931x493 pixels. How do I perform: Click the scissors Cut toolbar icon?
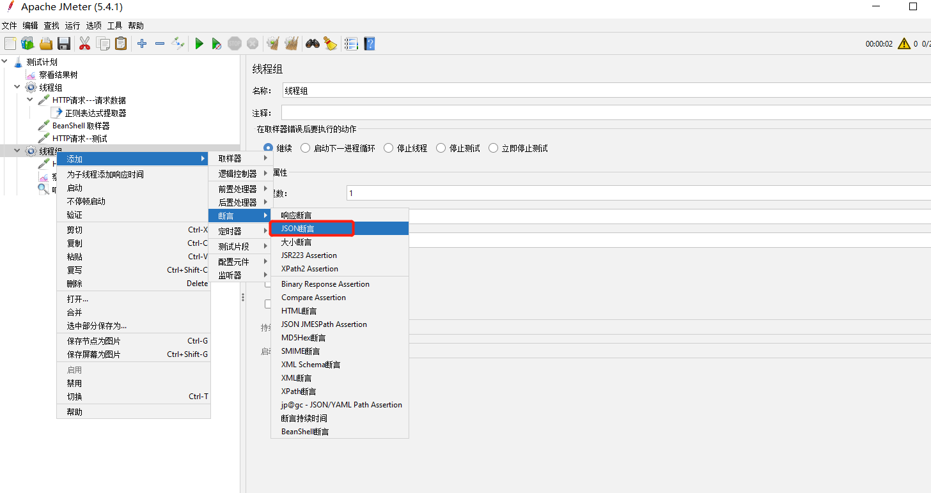coord(84,43)
